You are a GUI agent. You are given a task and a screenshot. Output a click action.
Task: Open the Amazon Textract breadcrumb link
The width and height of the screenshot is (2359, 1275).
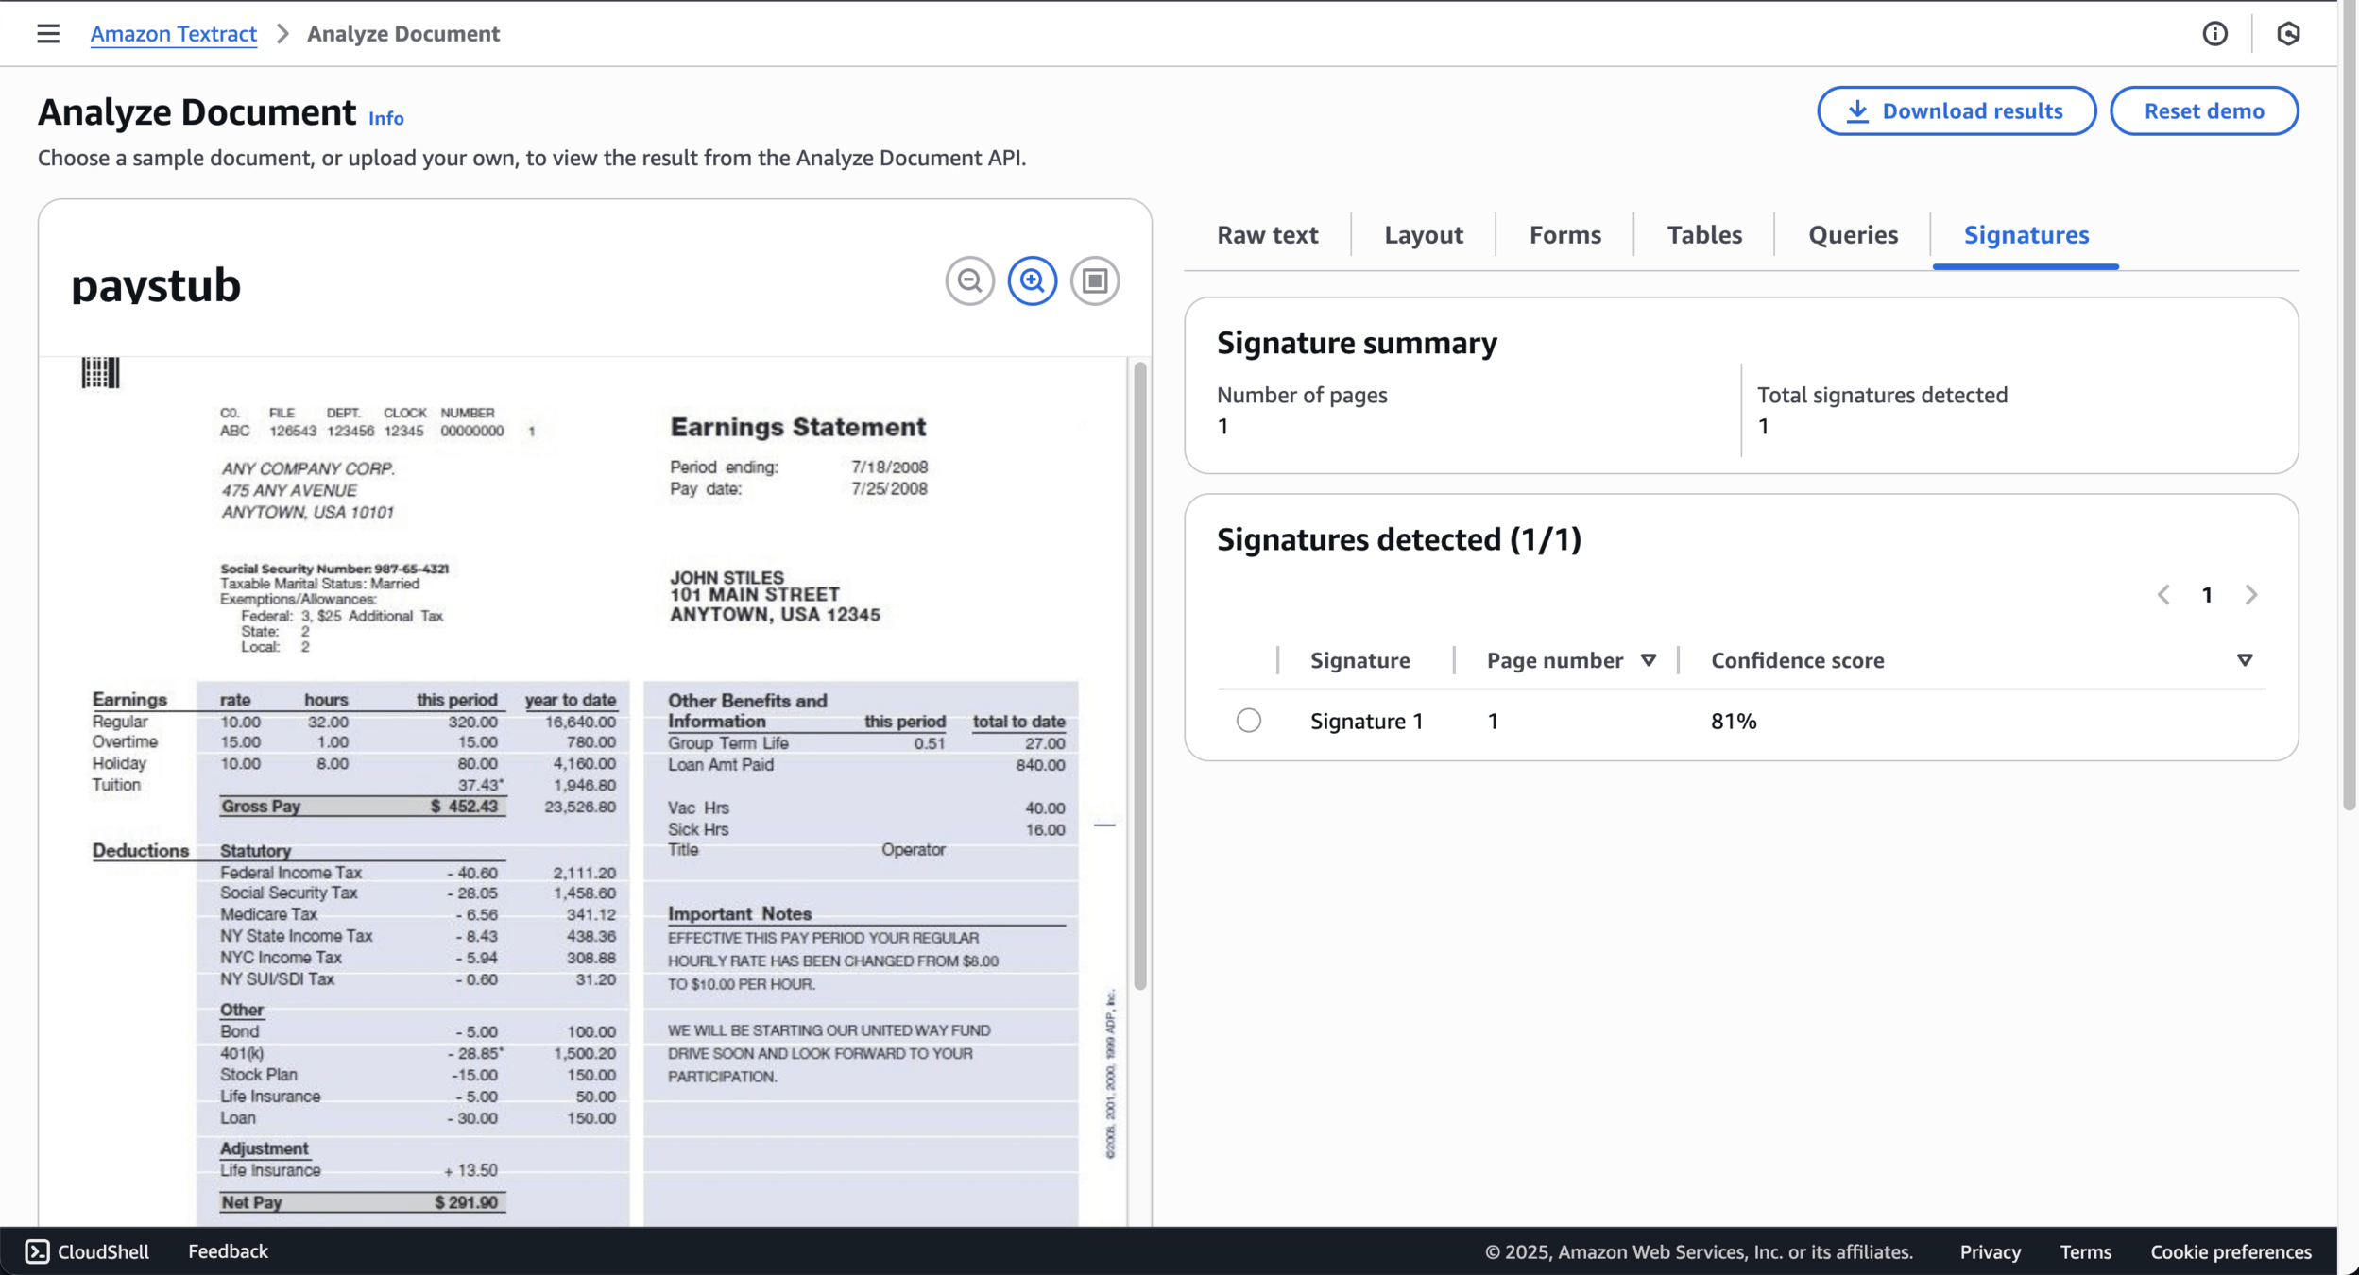[x=173, y=34]
